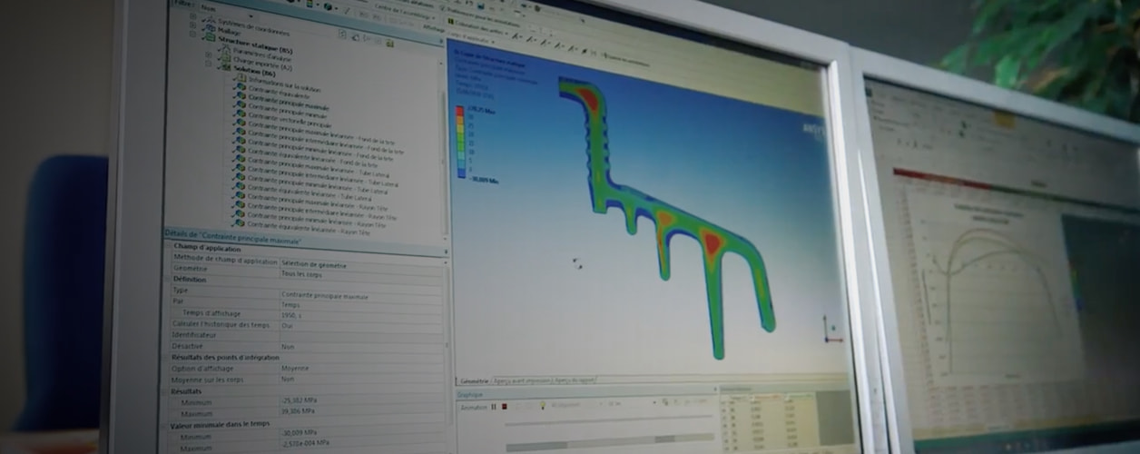Click the red band of the stress legend

459,113
